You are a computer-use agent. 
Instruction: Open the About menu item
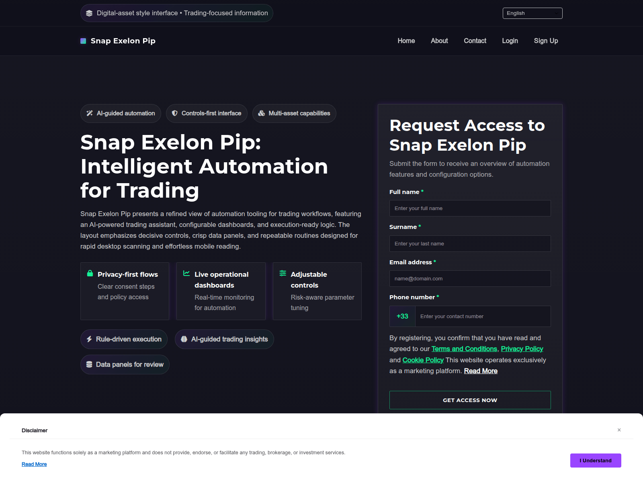click(439, 41)
